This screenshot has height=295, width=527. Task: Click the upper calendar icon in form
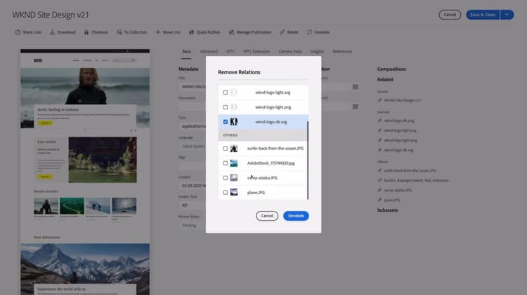click(356, 87)
